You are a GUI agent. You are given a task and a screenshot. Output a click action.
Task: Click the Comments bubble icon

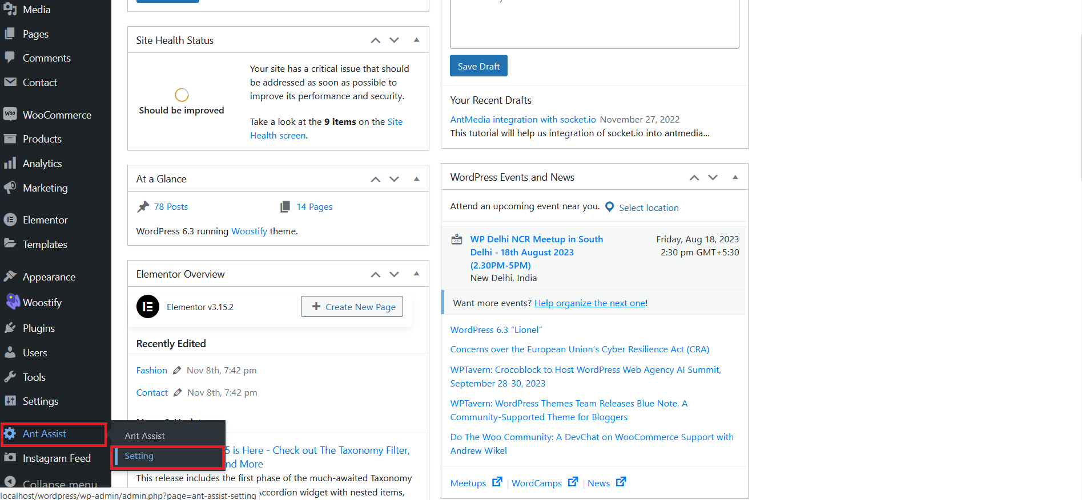point(10,58)
